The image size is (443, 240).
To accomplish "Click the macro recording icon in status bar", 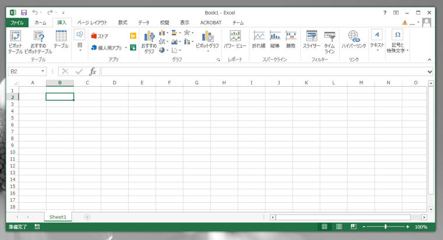I will [37, 227].
